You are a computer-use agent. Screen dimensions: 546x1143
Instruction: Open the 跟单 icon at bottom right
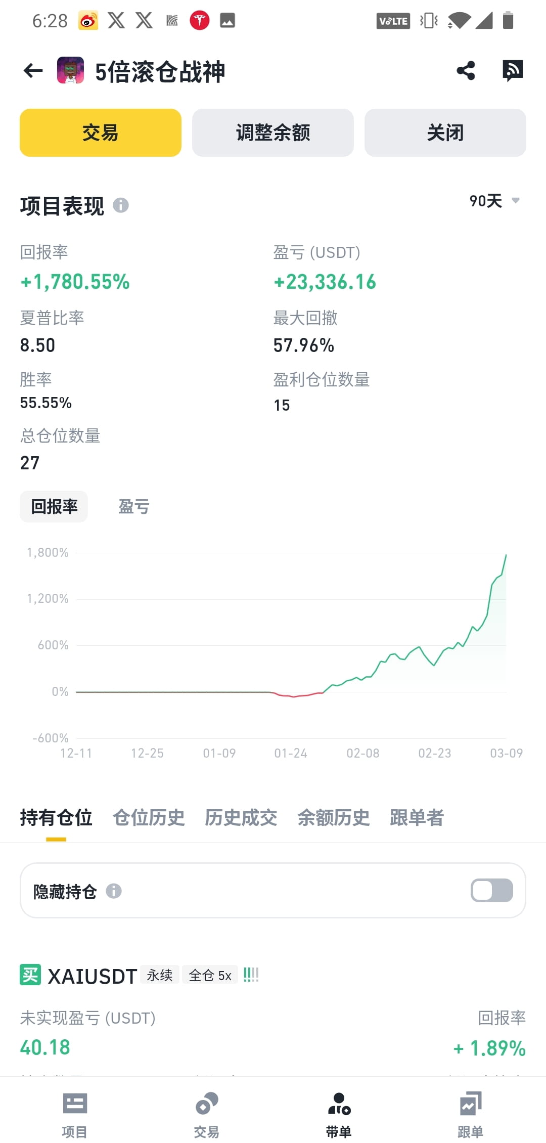[x=470, y=1108]
